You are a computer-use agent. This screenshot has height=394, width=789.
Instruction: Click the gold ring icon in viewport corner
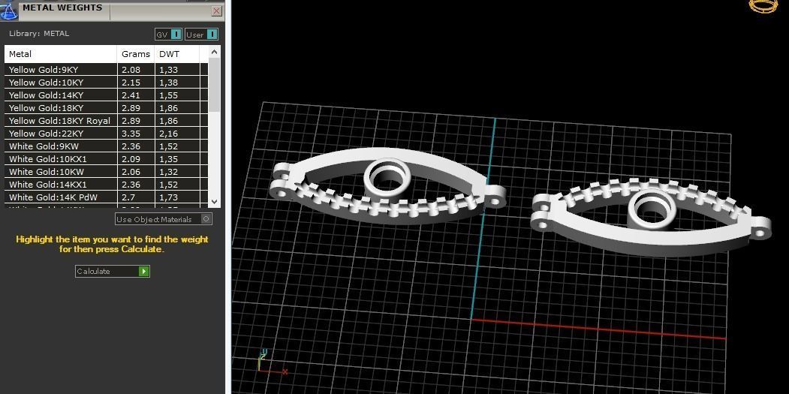pyautogui.click(x=764, y=5)
